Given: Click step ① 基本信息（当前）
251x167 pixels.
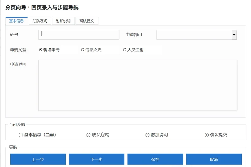Looking at the screenshot, I should (37, 135).
